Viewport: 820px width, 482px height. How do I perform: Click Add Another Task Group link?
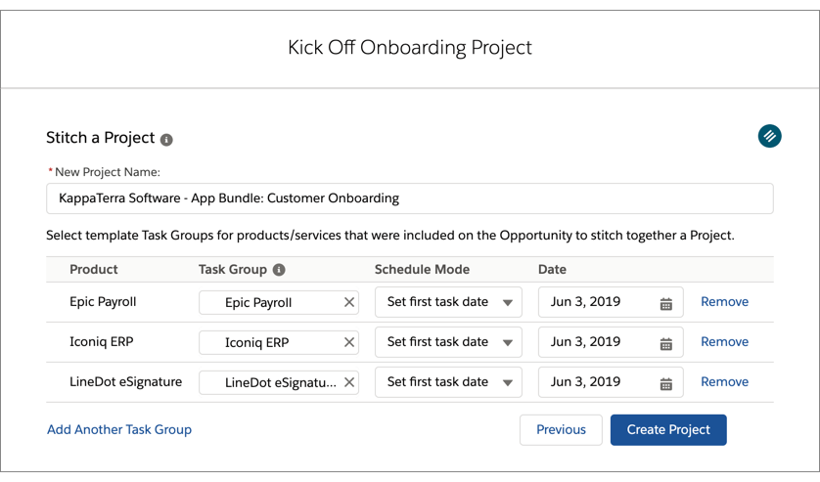pos(119,430)
